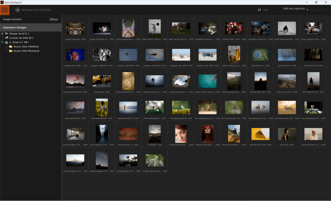Click the Lecteur de DVD (D:) drive icon
Viewport: 331px width, 201px height.
click(x=6, y=38)
